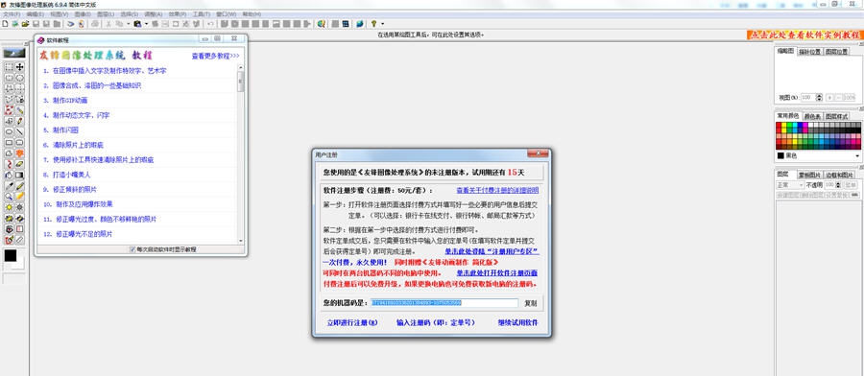Click the 复制 button beside machine code
Screen dimensions: 864x376
click(530, 303)
